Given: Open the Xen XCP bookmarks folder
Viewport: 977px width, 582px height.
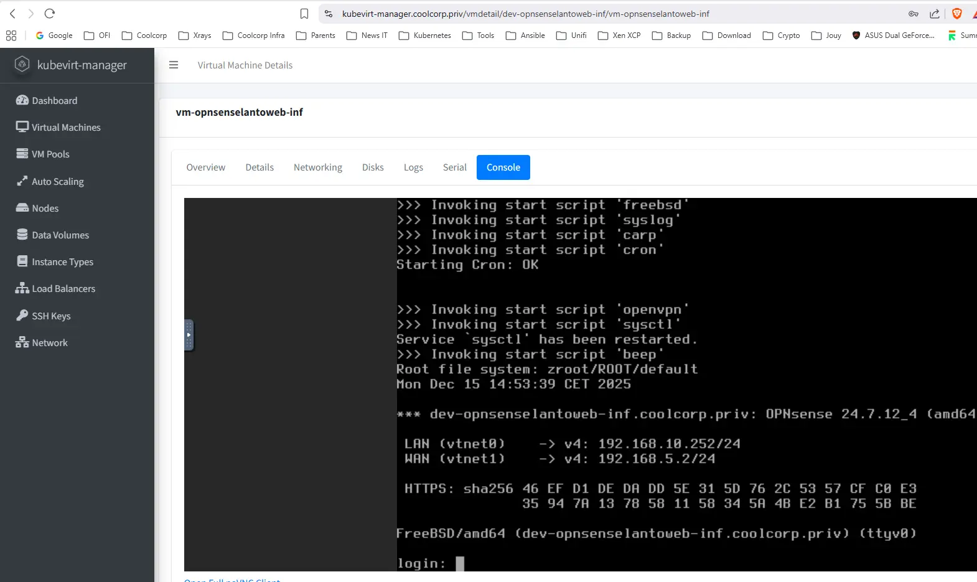Looking at the screenshot, I should pyautogui.click(x=619, y=35).
